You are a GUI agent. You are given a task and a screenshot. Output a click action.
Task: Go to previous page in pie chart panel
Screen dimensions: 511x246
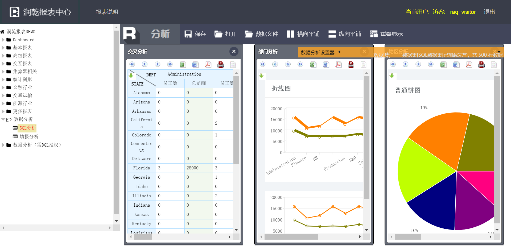406,64
